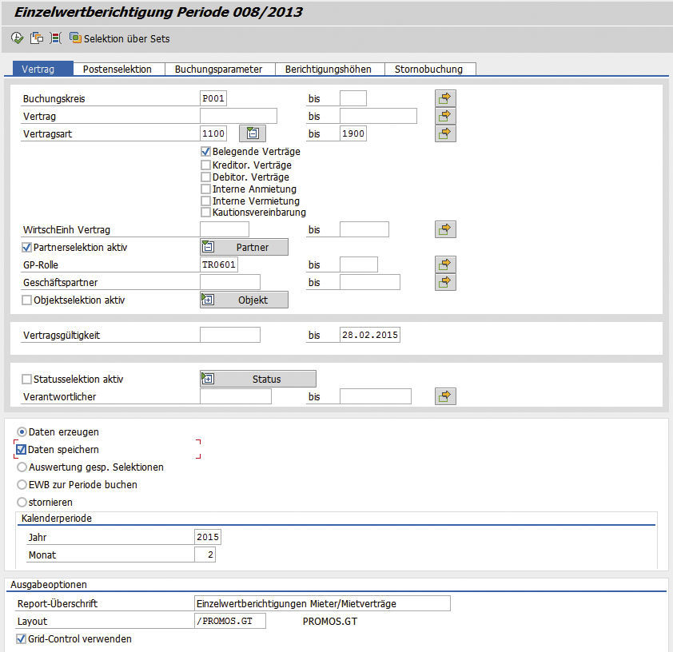Toggle Grid-Control verwenden checkbox
The height and width of the screenshot is (652, 673).
pyautogui.click(x=21, y=639)
